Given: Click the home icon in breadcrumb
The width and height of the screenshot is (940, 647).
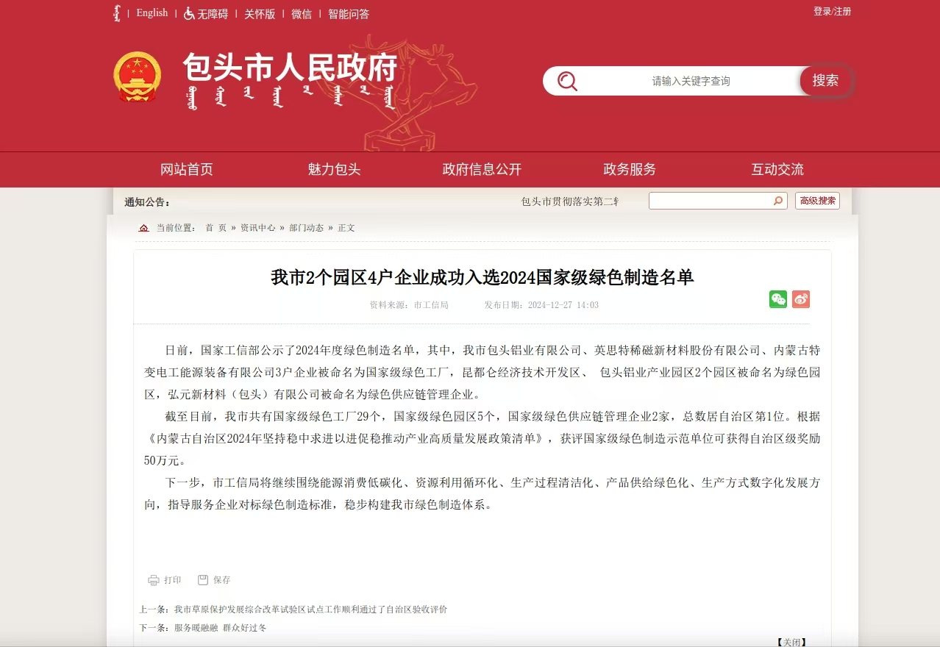Looking at the screenshot, I should pyautogui.click(x=144, y=228).
